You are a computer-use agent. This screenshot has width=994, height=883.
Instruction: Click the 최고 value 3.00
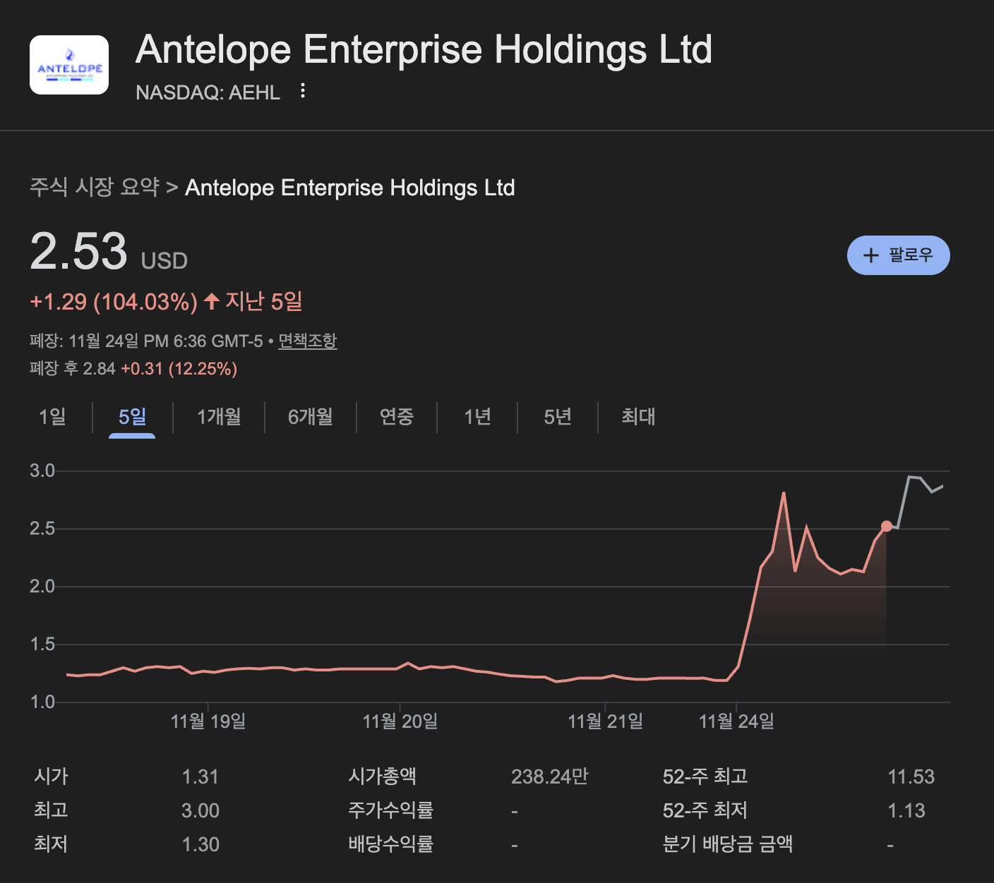click(x=200, y=811)
